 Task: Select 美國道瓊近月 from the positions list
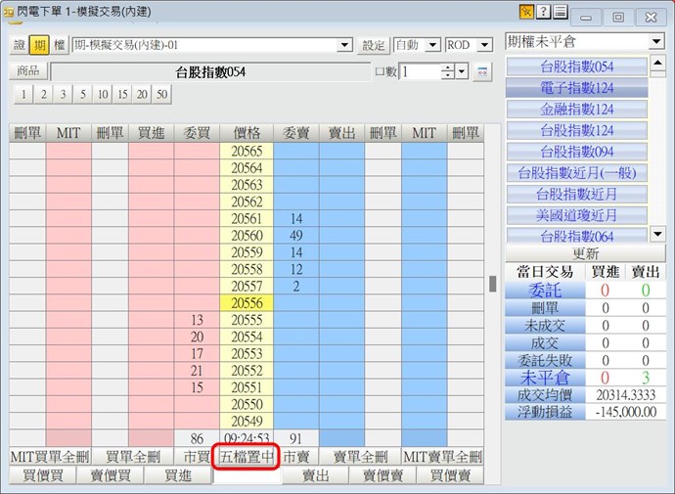pyautogui.click(x=577, y=215)
